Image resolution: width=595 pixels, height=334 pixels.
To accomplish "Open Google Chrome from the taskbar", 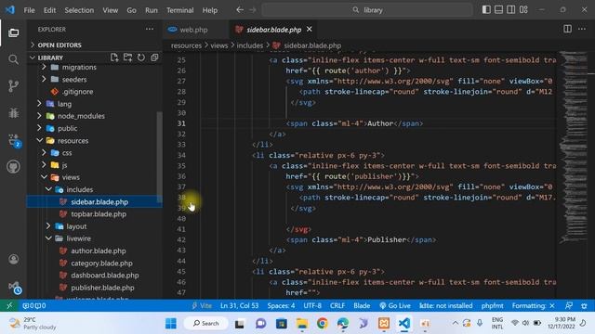I will [323, 324].
